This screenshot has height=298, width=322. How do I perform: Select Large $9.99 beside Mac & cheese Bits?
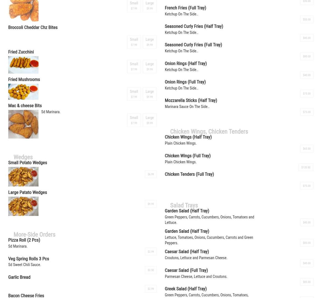(149, 120)
